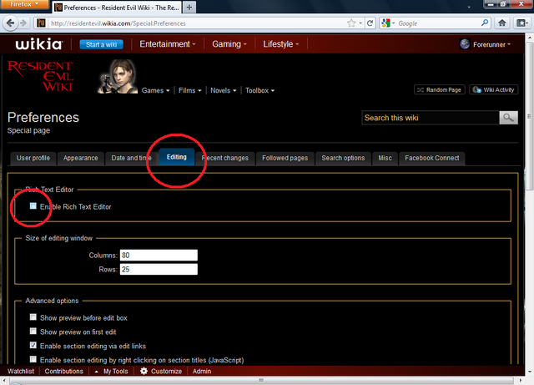Click the Search this wiki field
Viewport: 534px width, 385px height.
[431, 118]
